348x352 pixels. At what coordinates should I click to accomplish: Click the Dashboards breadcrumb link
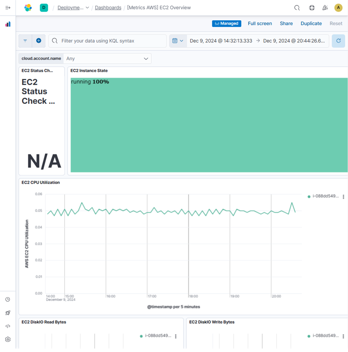point(108,8)
